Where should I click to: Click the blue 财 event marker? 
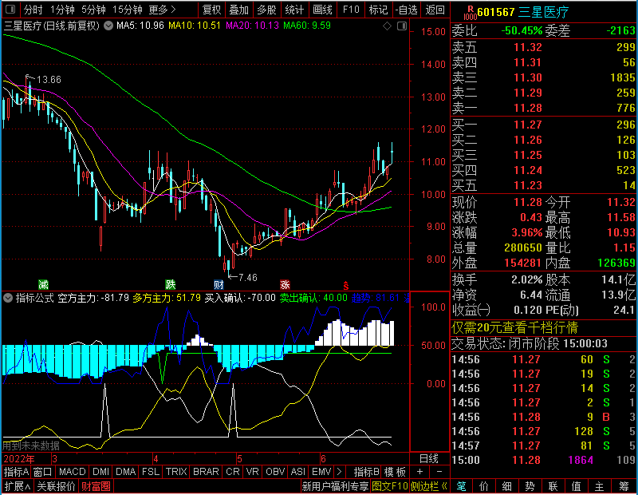(x=219, y=284)
